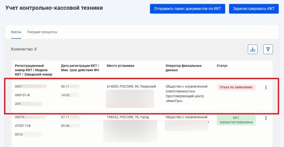Viewport: 284px width, 147px height.
Task: Switch to Текущие процессы tab
Action: pos(42,32)
